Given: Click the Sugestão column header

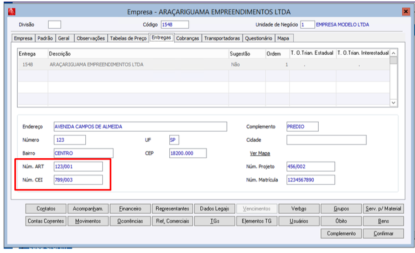Looking at the screenshot, I should 247,54.
